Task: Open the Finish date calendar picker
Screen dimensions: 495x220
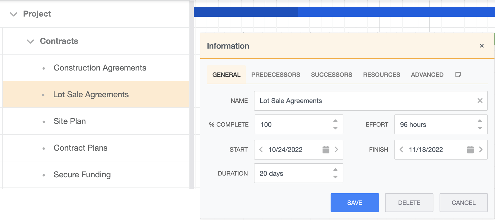Action: click(x=470, y=149)
